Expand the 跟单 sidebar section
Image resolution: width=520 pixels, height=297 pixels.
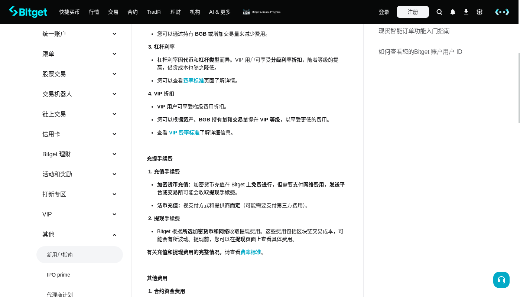[x=79, y=54]
